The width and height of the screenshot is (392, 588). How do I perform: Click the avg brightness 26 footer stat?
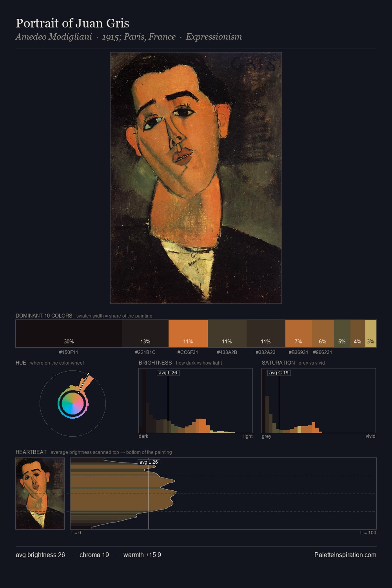coord(40,555)
